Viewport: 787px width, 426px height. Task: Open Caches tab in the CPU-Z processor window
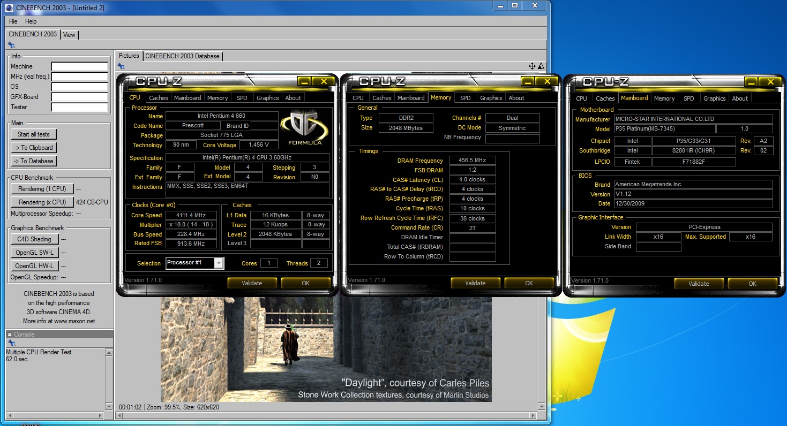click(x=159, y=98)
